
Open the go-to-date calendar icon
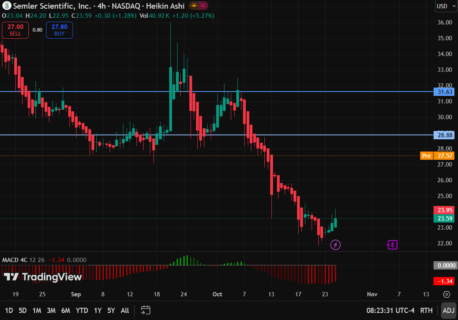point(146,310)
